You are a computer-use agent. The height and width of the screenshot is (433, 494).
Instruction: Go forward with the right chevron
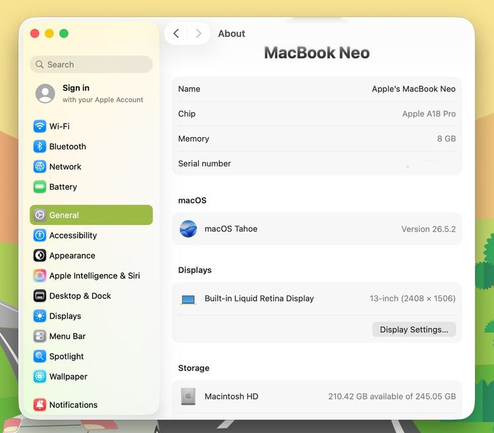(198, 34)
